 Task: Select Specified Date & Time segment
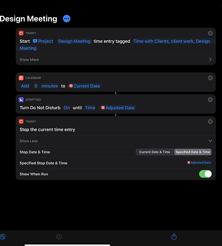pos(192,152)
